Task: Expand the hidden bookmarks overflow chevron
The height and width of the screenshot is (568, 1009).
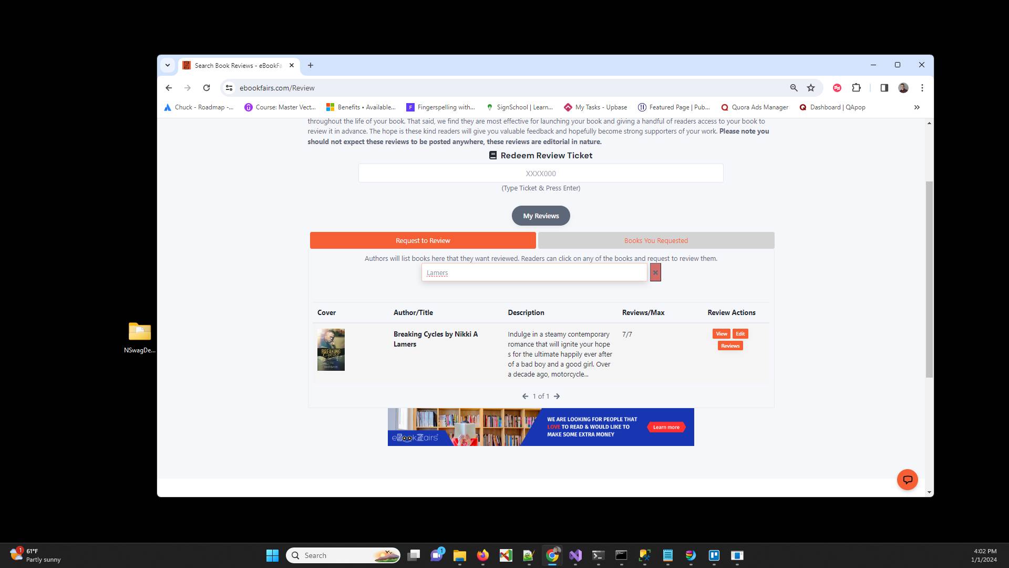Action: coord(917,107)
